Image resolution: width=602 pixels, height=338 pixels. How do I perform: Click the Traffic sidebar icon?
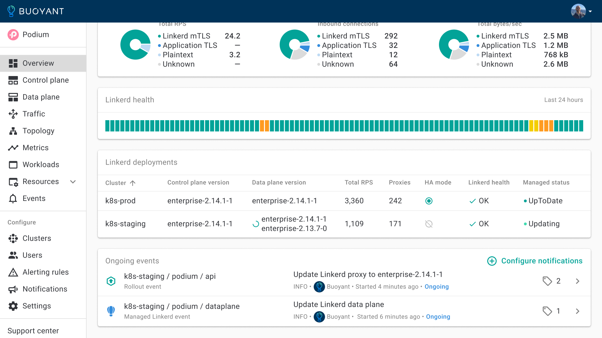click(x=13, y=114)
